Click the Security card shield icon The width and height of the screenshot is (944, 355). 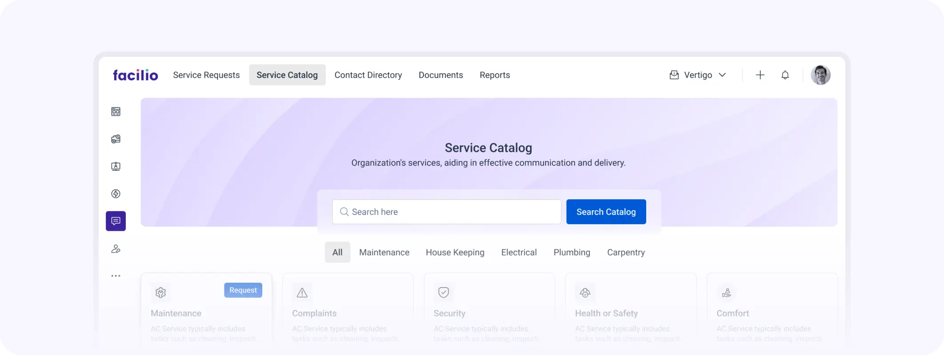pyautogui.click(x=444, y=292)
